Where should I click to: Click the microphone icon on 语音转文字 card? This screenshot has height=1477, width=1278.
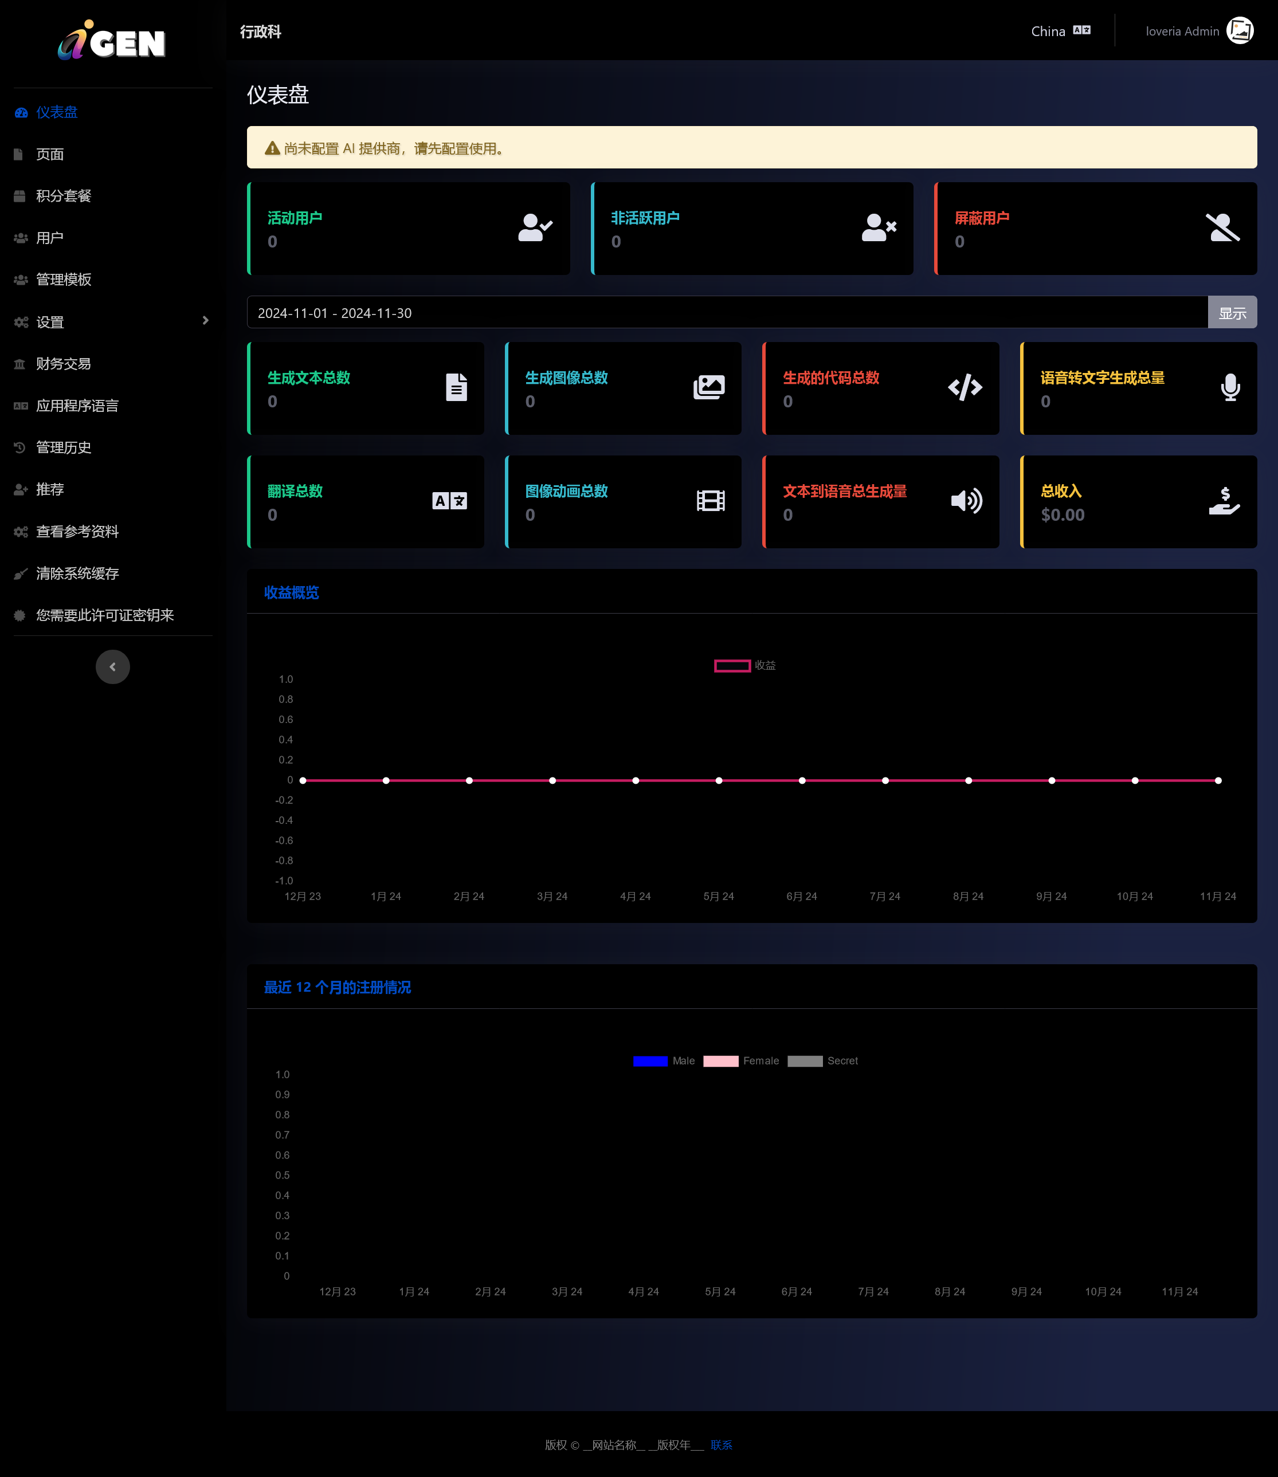pos(1230,388)
